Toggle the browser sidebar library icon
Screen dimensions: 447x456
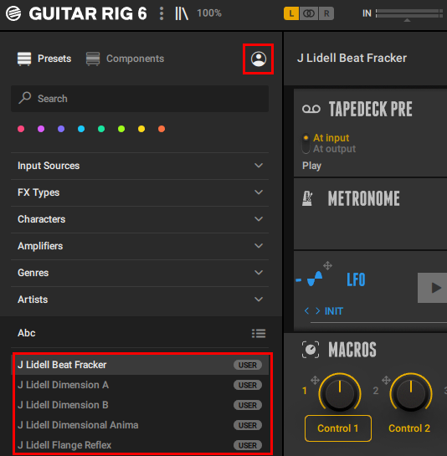click(x=182, y=13)
